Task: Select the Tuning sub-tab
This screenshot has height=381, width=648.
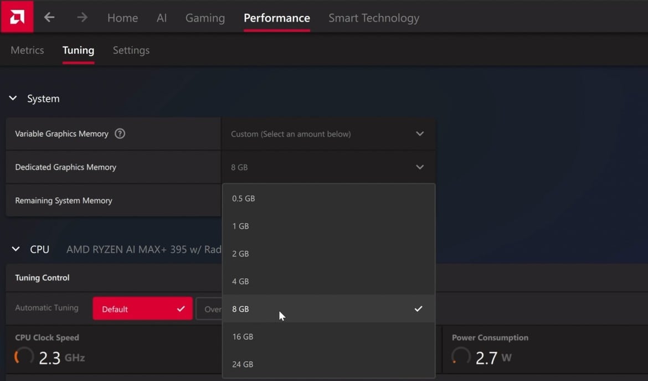Action: click(78, 50)
